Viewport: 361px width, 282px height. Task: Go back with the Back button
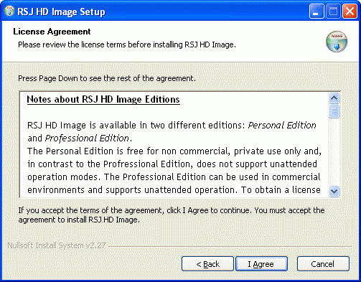click(x=207, y=264)
